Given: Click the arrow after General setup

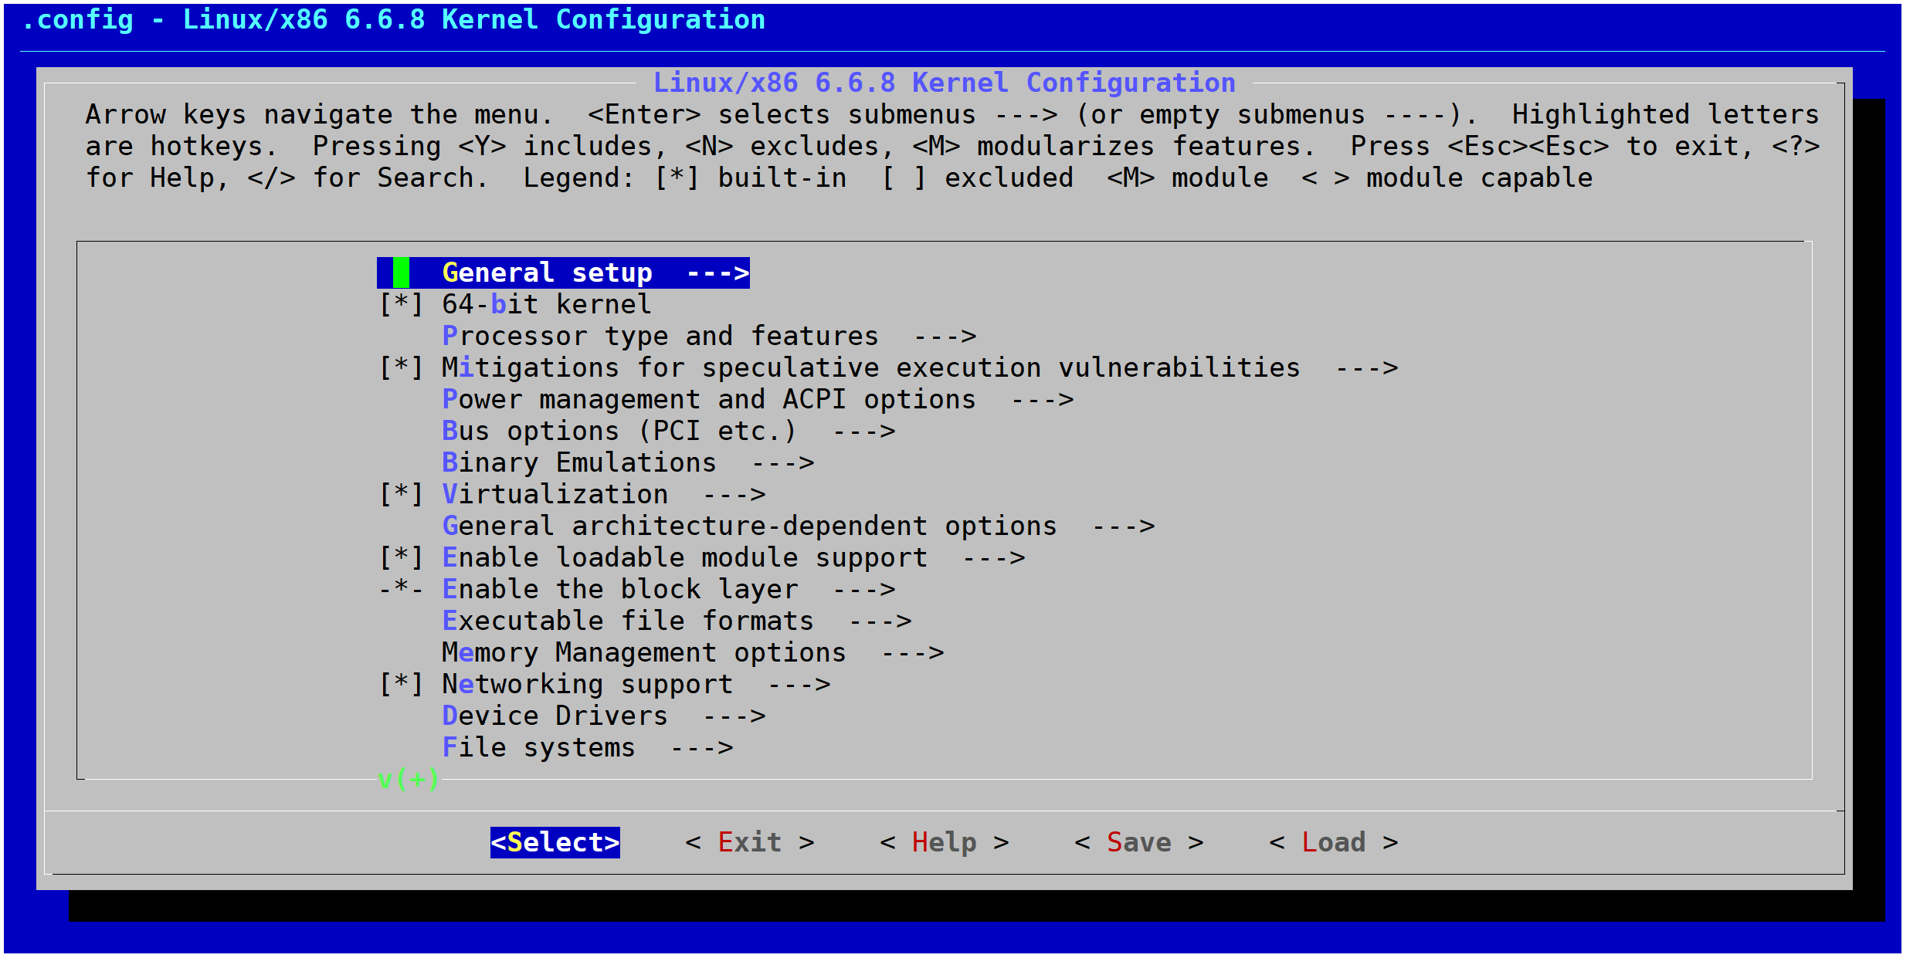Looking at the screenshot, I should click(717, 273).
